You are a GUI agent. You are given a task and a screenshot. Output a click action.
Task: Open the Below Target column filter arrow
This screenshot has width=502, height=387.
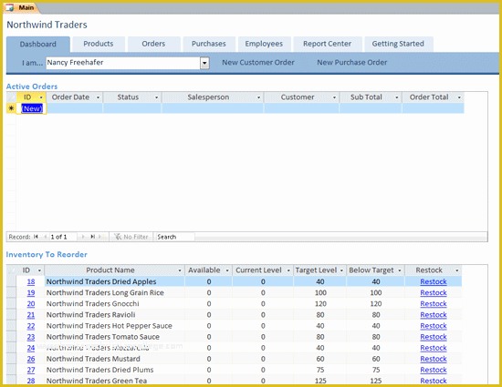pos(400,270)
